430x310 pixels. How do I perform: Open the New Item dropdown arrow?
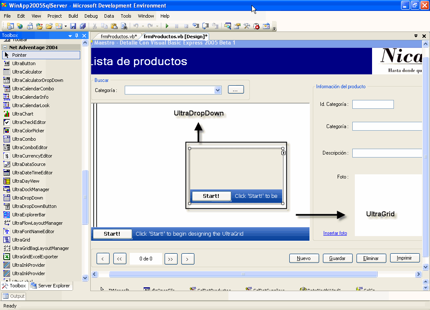coord(66,26)
